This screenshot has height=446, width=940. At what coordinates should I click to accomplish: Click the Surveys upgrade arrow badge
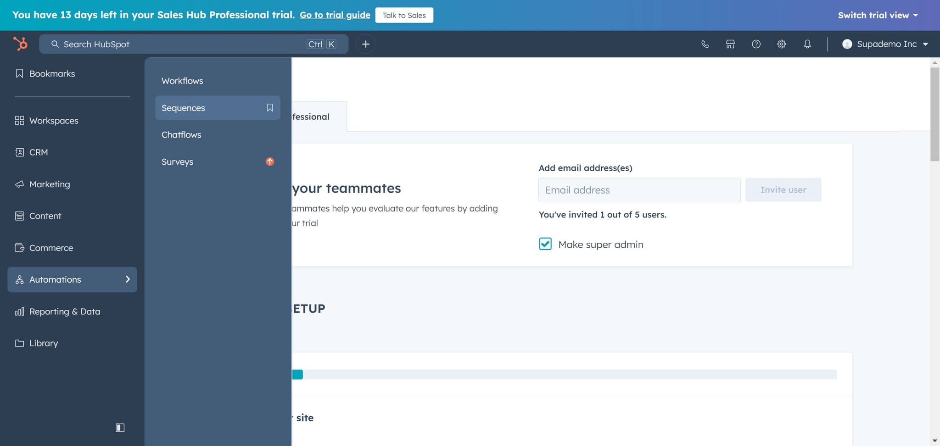pos(270,162)
